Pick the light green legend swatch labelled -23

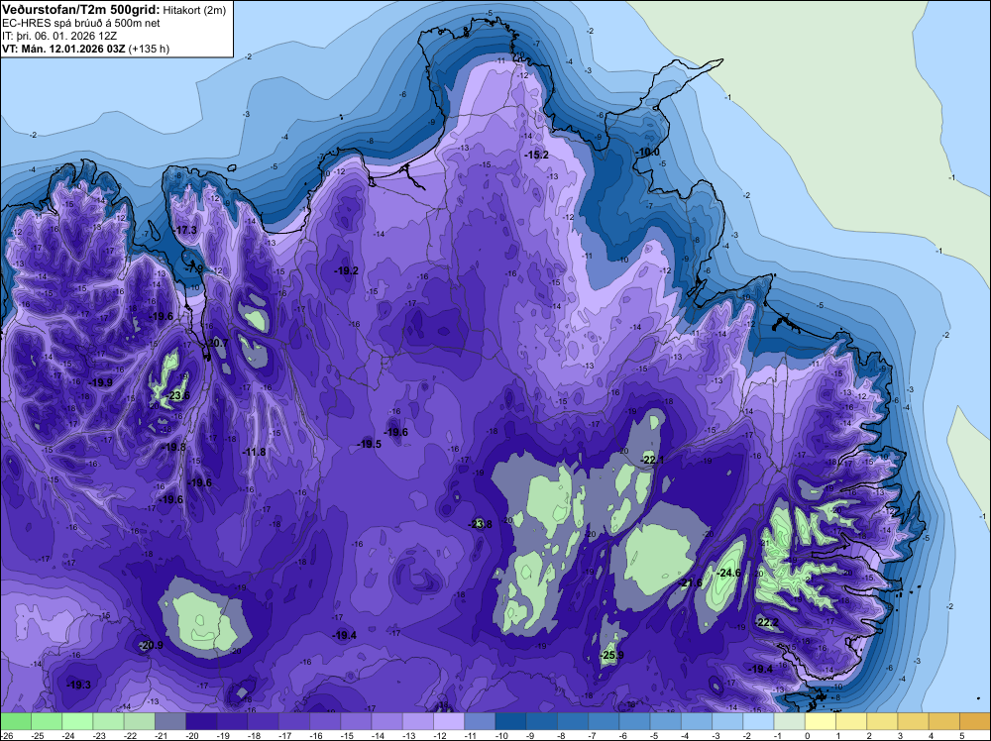coord(108,721)
